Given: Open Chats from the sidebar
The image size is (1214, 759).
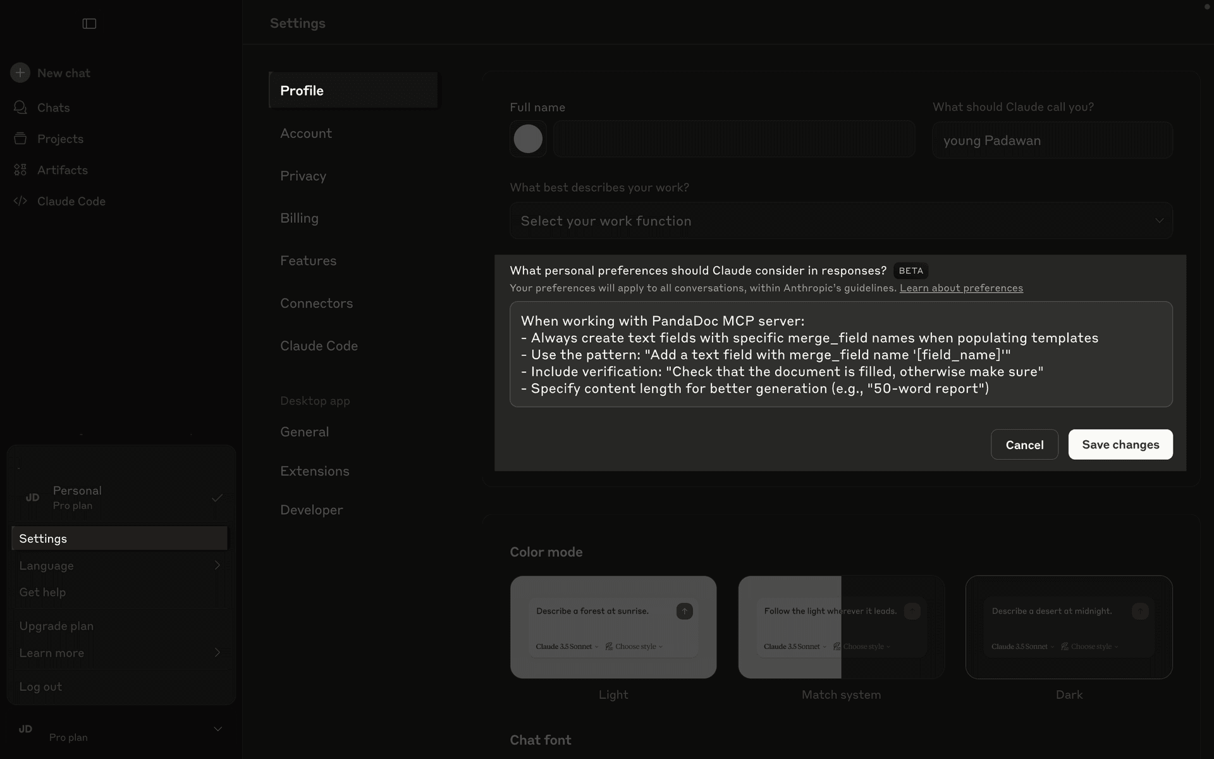Looking at the screenshot, I should coord(53,108).
